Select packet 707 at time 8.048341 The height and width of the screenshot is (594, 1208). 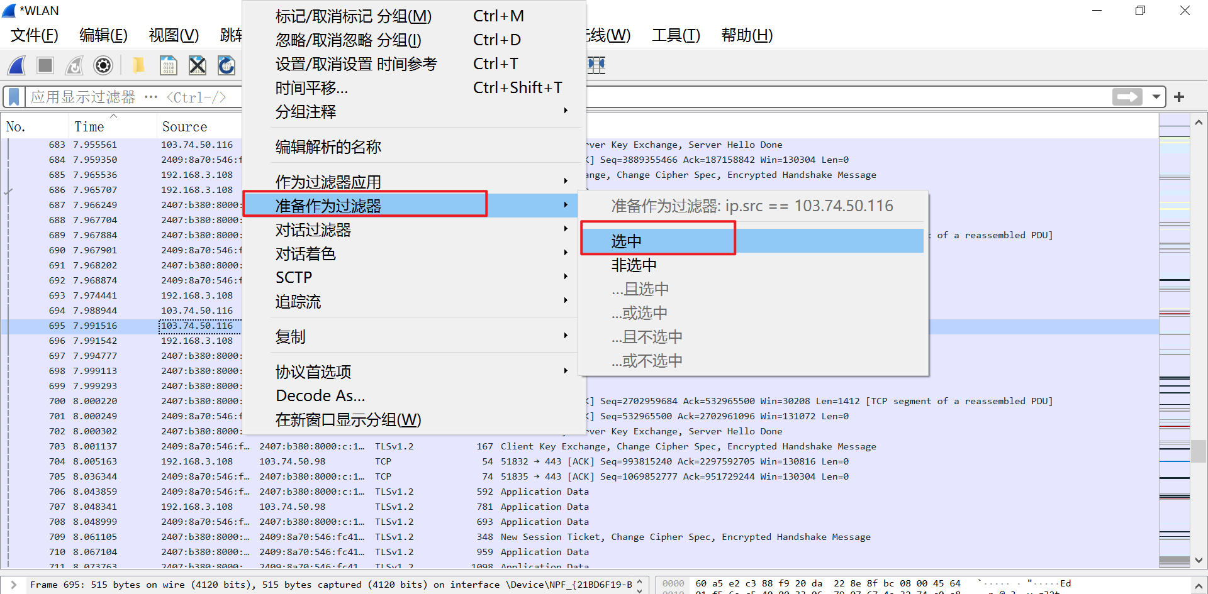pyautogui.click(x=579, y=507)
